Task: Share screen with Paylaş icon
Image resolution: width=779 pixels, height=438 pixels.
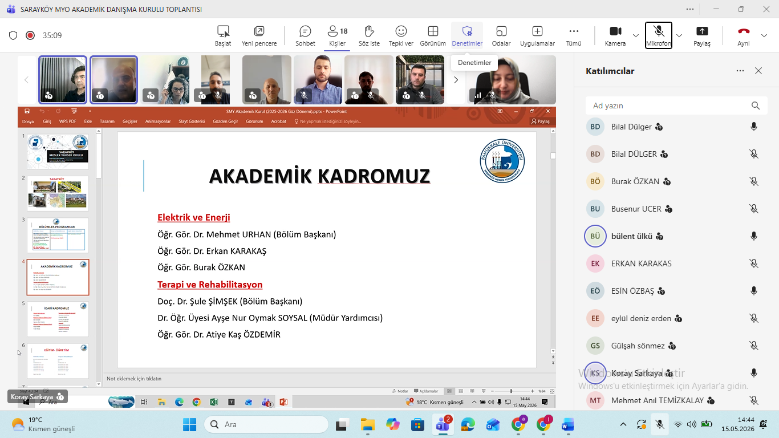Action: tap(702, 35)
